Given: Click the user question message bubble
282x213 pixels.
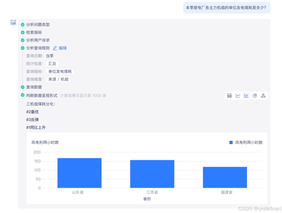Looking at the screenshot, I should pos(227,8).
